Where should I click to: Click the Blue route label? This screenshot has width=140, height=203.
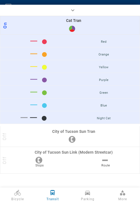(104, 105)
